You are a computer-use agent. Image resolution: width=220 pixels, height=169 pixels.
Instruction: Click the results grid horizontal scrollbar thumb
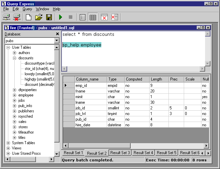point(99,145)
